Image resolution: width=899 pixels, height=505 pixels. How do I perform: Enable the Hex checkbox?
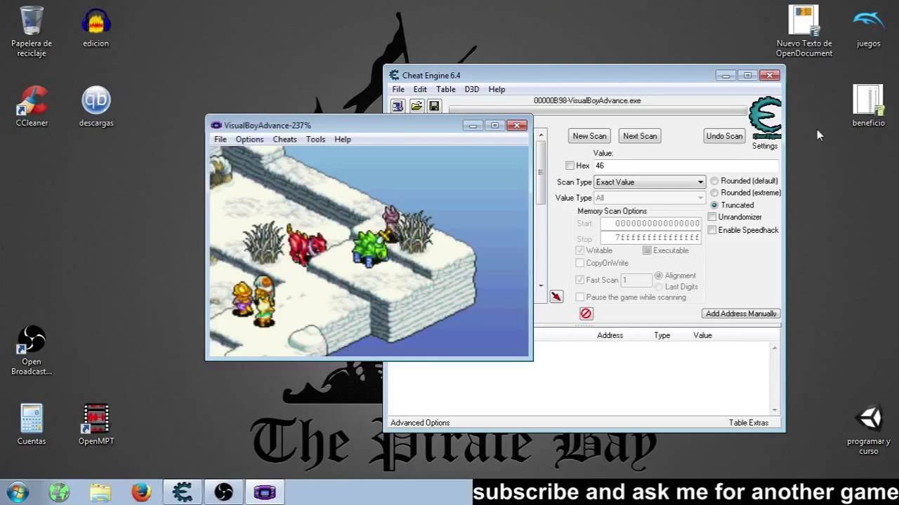click(x=570, y=166)
